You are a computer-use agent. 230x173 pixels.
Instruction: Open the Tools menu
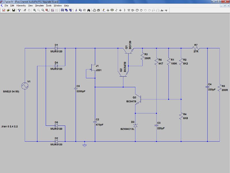click(49, 5)
